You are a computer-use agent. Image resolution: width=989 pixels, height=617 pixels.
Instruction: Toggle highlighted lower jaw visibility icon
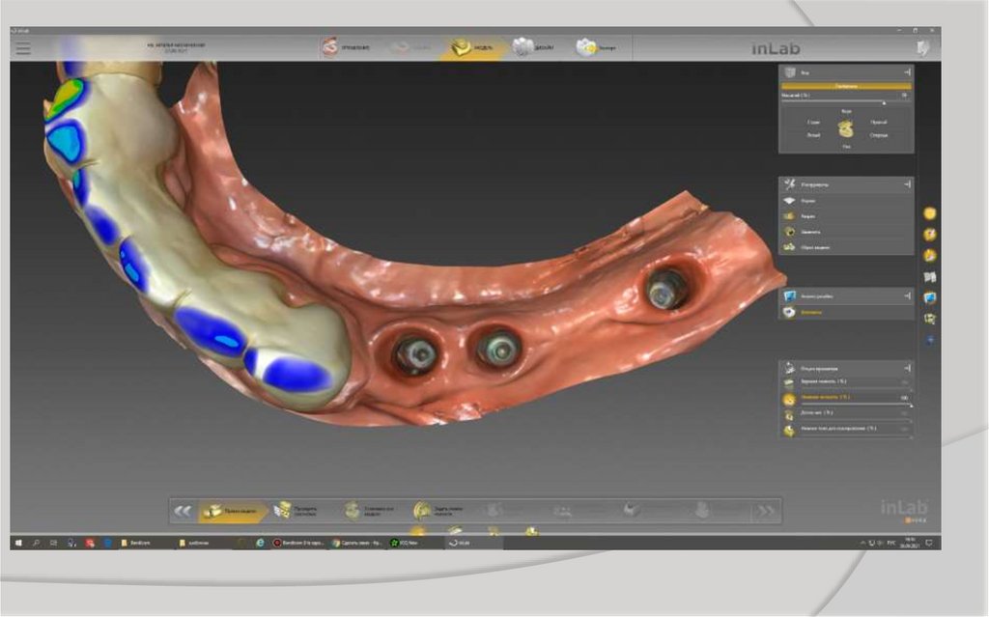pyautogui.click(x=790, y=398)
